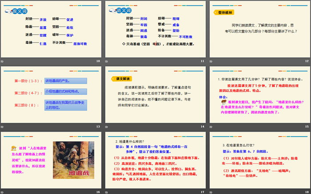Click the animation star icon under slide 14
The height and width of the screenshot is (194, 311).
pyautogui.click(x=107, y=127)
